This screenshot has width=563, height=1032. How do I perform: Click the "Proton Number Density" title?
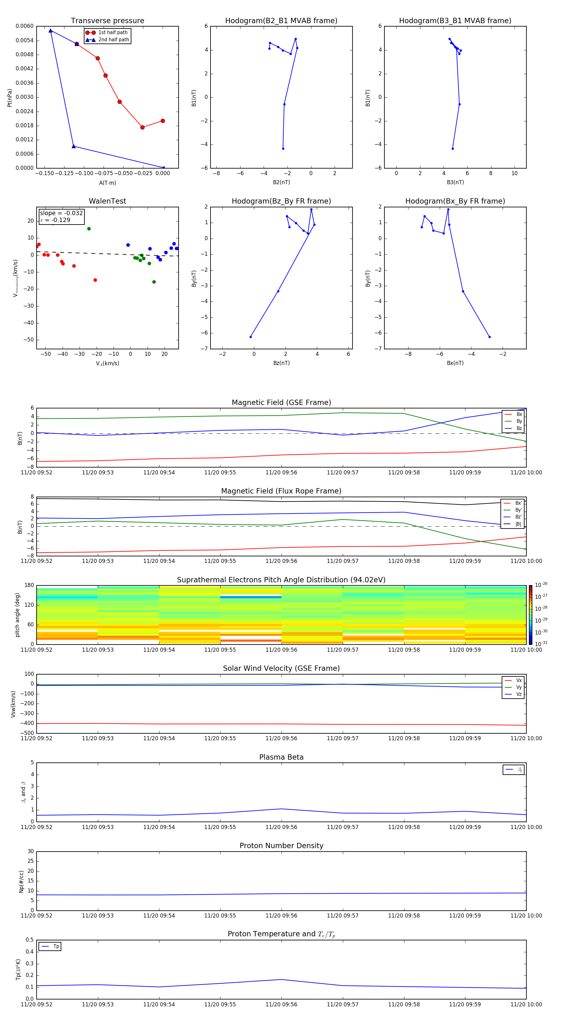tap(281, 846)
